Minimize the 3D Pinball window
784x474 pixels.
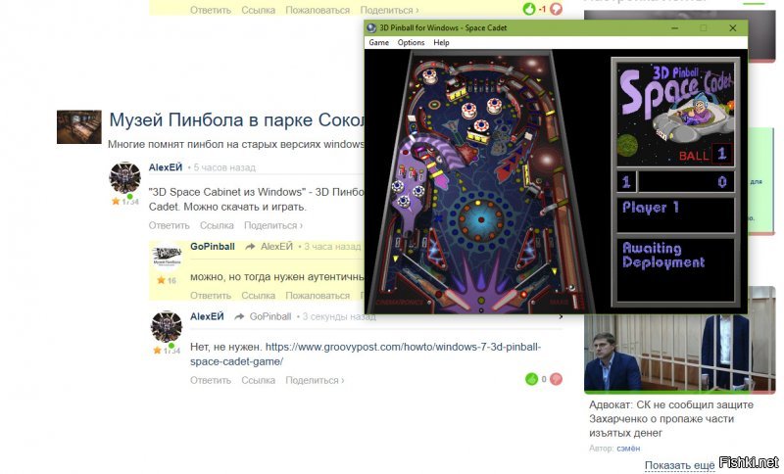pyautogui.click(x=675, y=28)
